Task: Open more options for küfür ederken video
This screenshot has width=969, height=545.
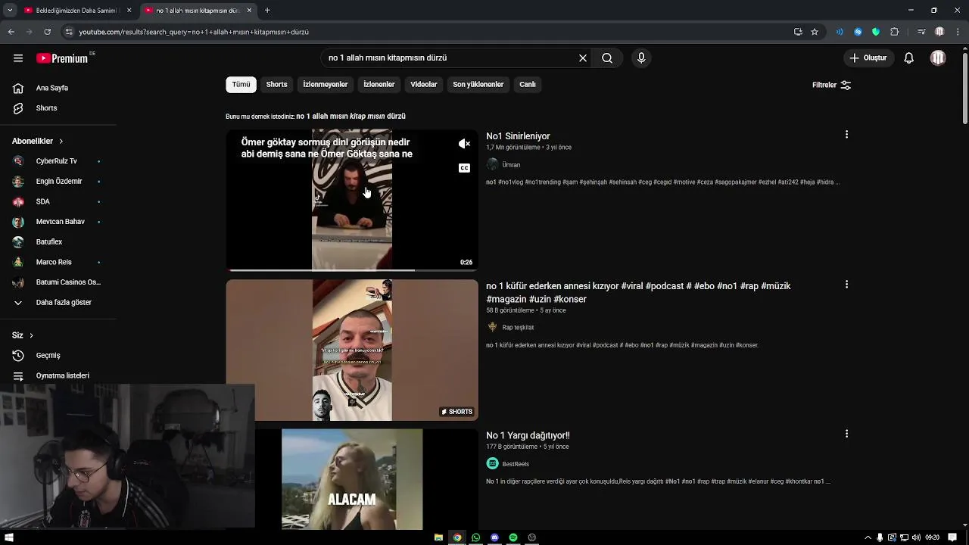Action: [846, 285]
